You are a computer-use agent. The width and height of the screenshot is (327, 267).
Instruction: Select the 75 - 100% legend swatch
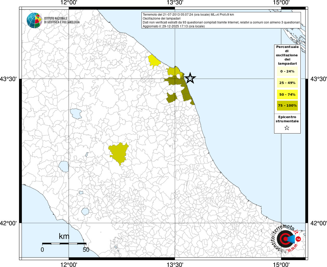287,106
